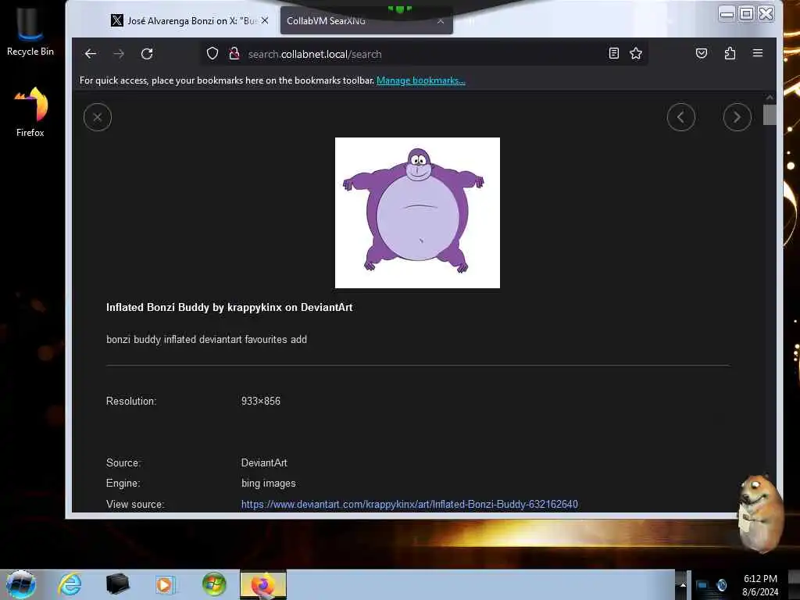
Task: Save page to Pocket
Action: 702,53
